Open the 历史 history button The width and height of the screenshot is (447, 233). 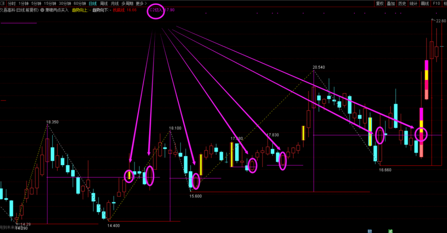(x=402, y=4)
